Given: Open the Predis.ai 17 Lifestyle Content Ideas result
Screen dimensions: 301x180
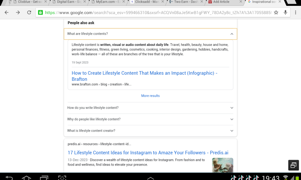Looking at the screenshot, I should click(x=148, y=152).
